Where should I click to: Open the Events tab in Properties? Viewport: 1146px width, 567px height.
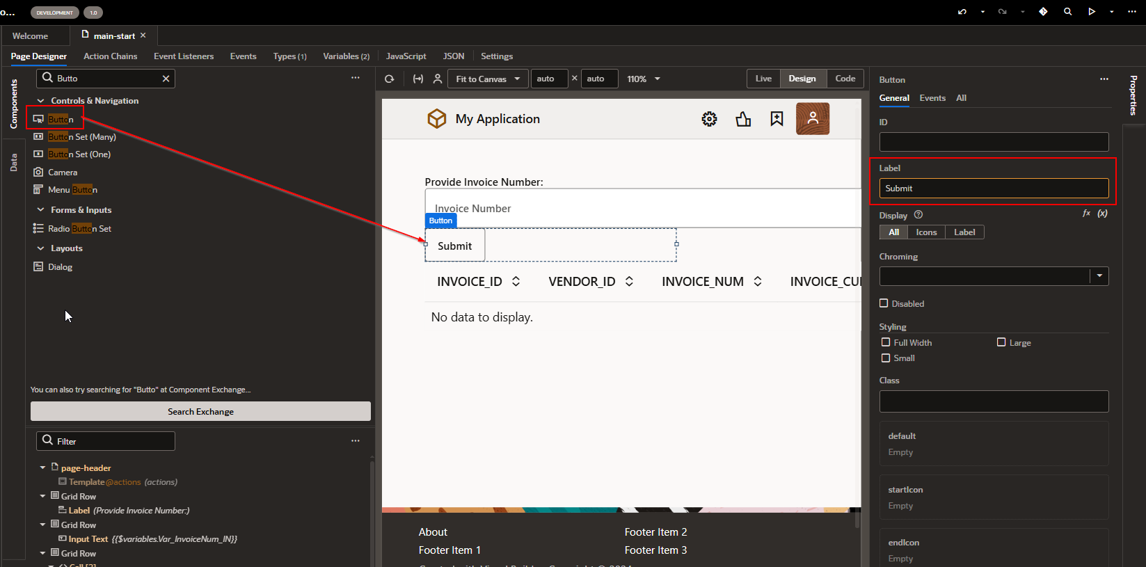click(932, 98)
